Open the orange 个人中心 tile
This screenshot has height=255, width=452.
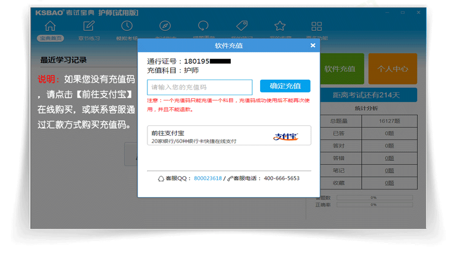pos(392,69)
